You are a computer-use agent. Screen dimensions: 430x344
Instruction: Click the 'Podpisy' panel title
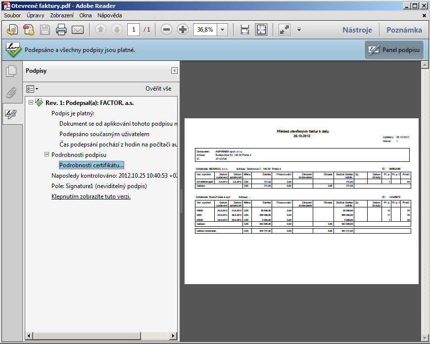pos(36,71)
